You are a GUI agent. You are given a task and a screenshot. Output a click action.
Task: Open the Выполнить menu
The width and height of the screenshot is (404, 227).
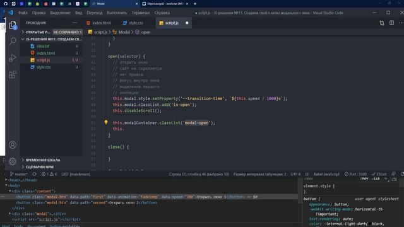[117, 13]
